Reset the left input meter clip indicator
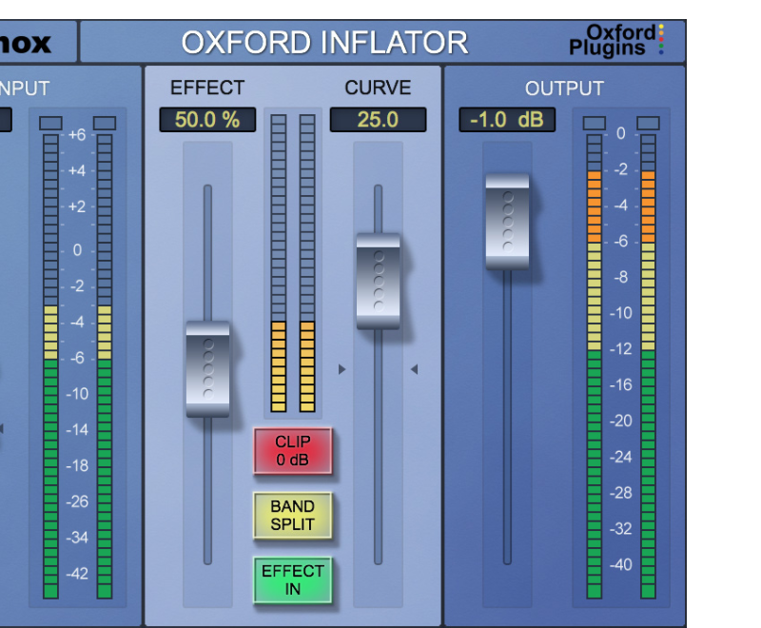761x628 pixels. 50,123
